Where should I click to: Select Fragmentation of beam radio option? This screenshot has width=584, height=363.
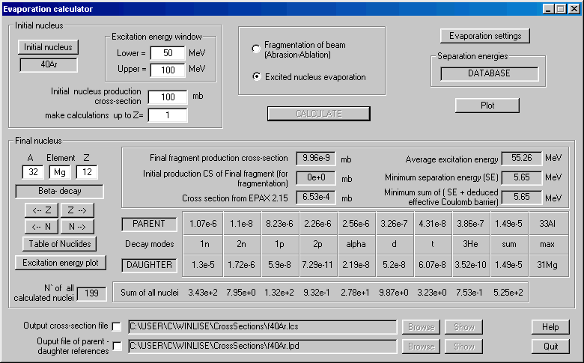pos(257,49)
